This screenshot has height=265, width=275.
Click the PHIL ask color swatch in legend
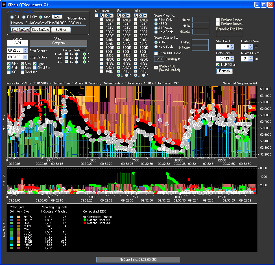tap(18, 248)
